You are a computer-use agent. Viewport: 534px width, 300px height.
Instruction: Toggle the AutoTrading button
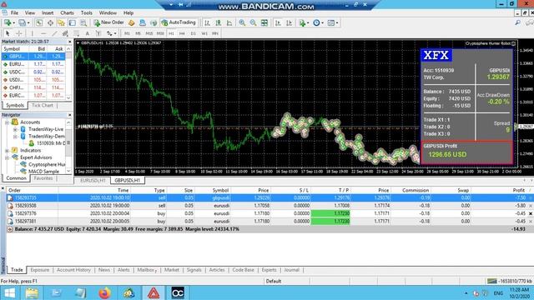(179, 22)
